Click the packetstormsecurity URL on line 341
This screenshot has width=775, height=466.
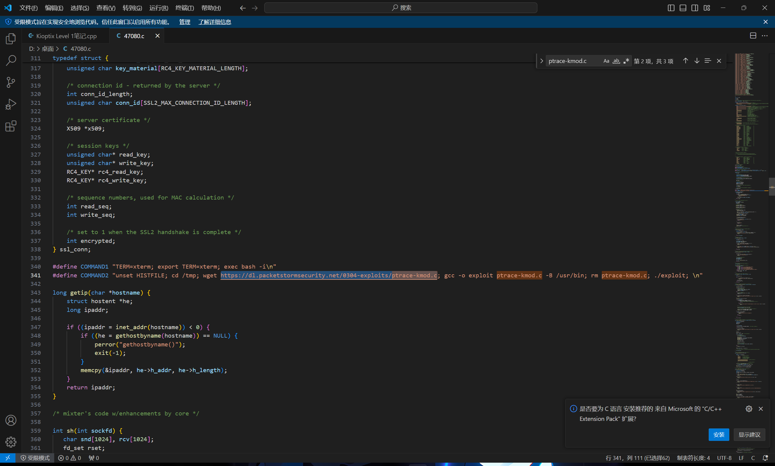(x=329, y=276)
